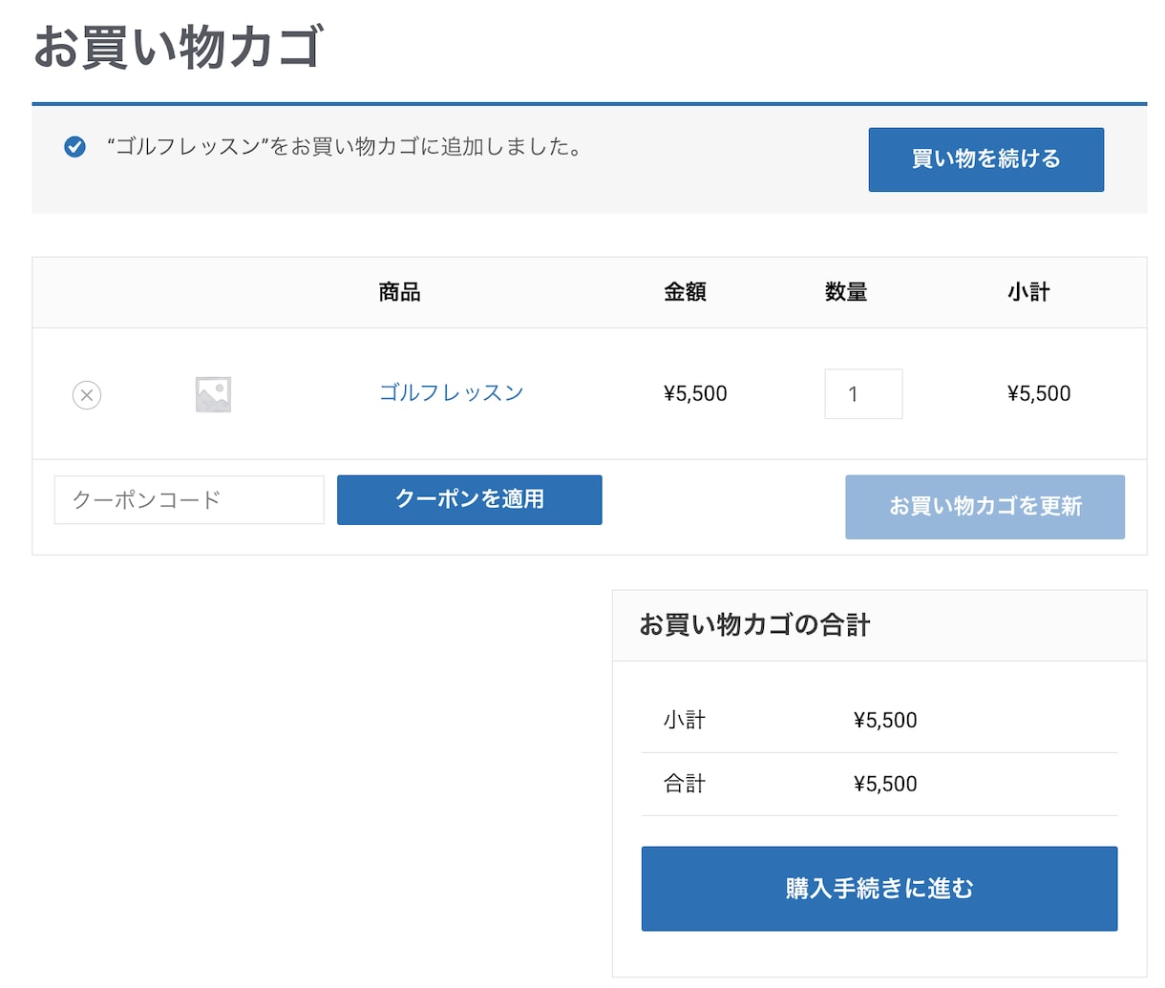Click the 数量 column header
This screenshot has width=1165, height=988.
846,292
